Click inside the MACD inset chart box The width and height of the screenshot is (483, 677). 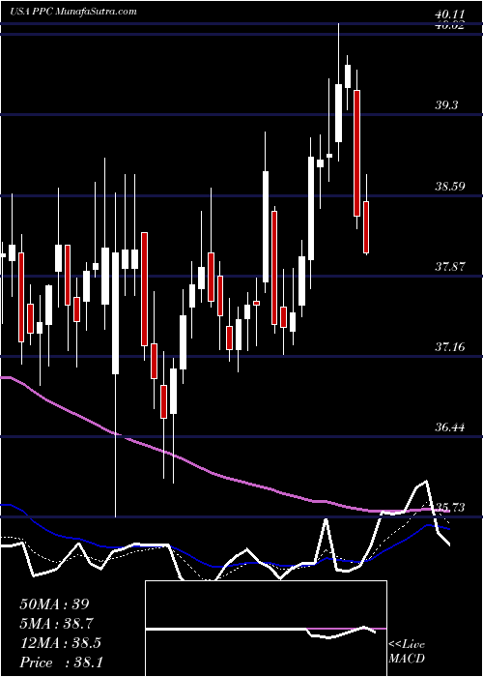(x=266, y=629)
